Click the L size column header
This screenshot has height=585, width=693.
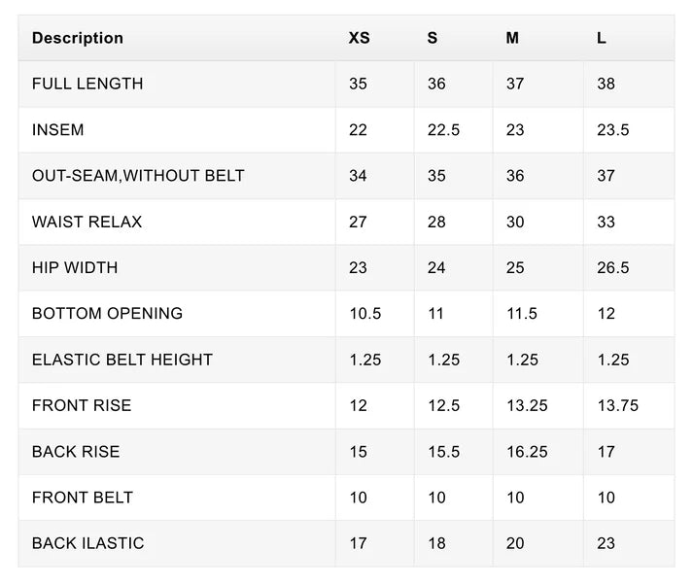coord(602,38)
